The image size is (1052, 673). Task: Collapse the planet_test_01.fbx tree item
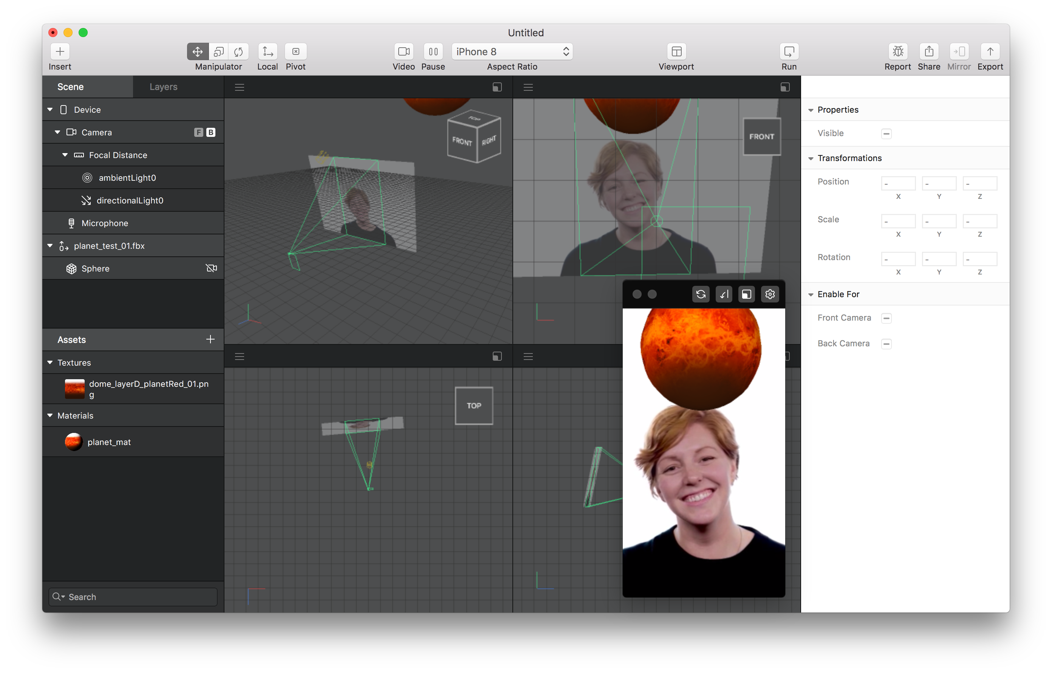point(50,246)
